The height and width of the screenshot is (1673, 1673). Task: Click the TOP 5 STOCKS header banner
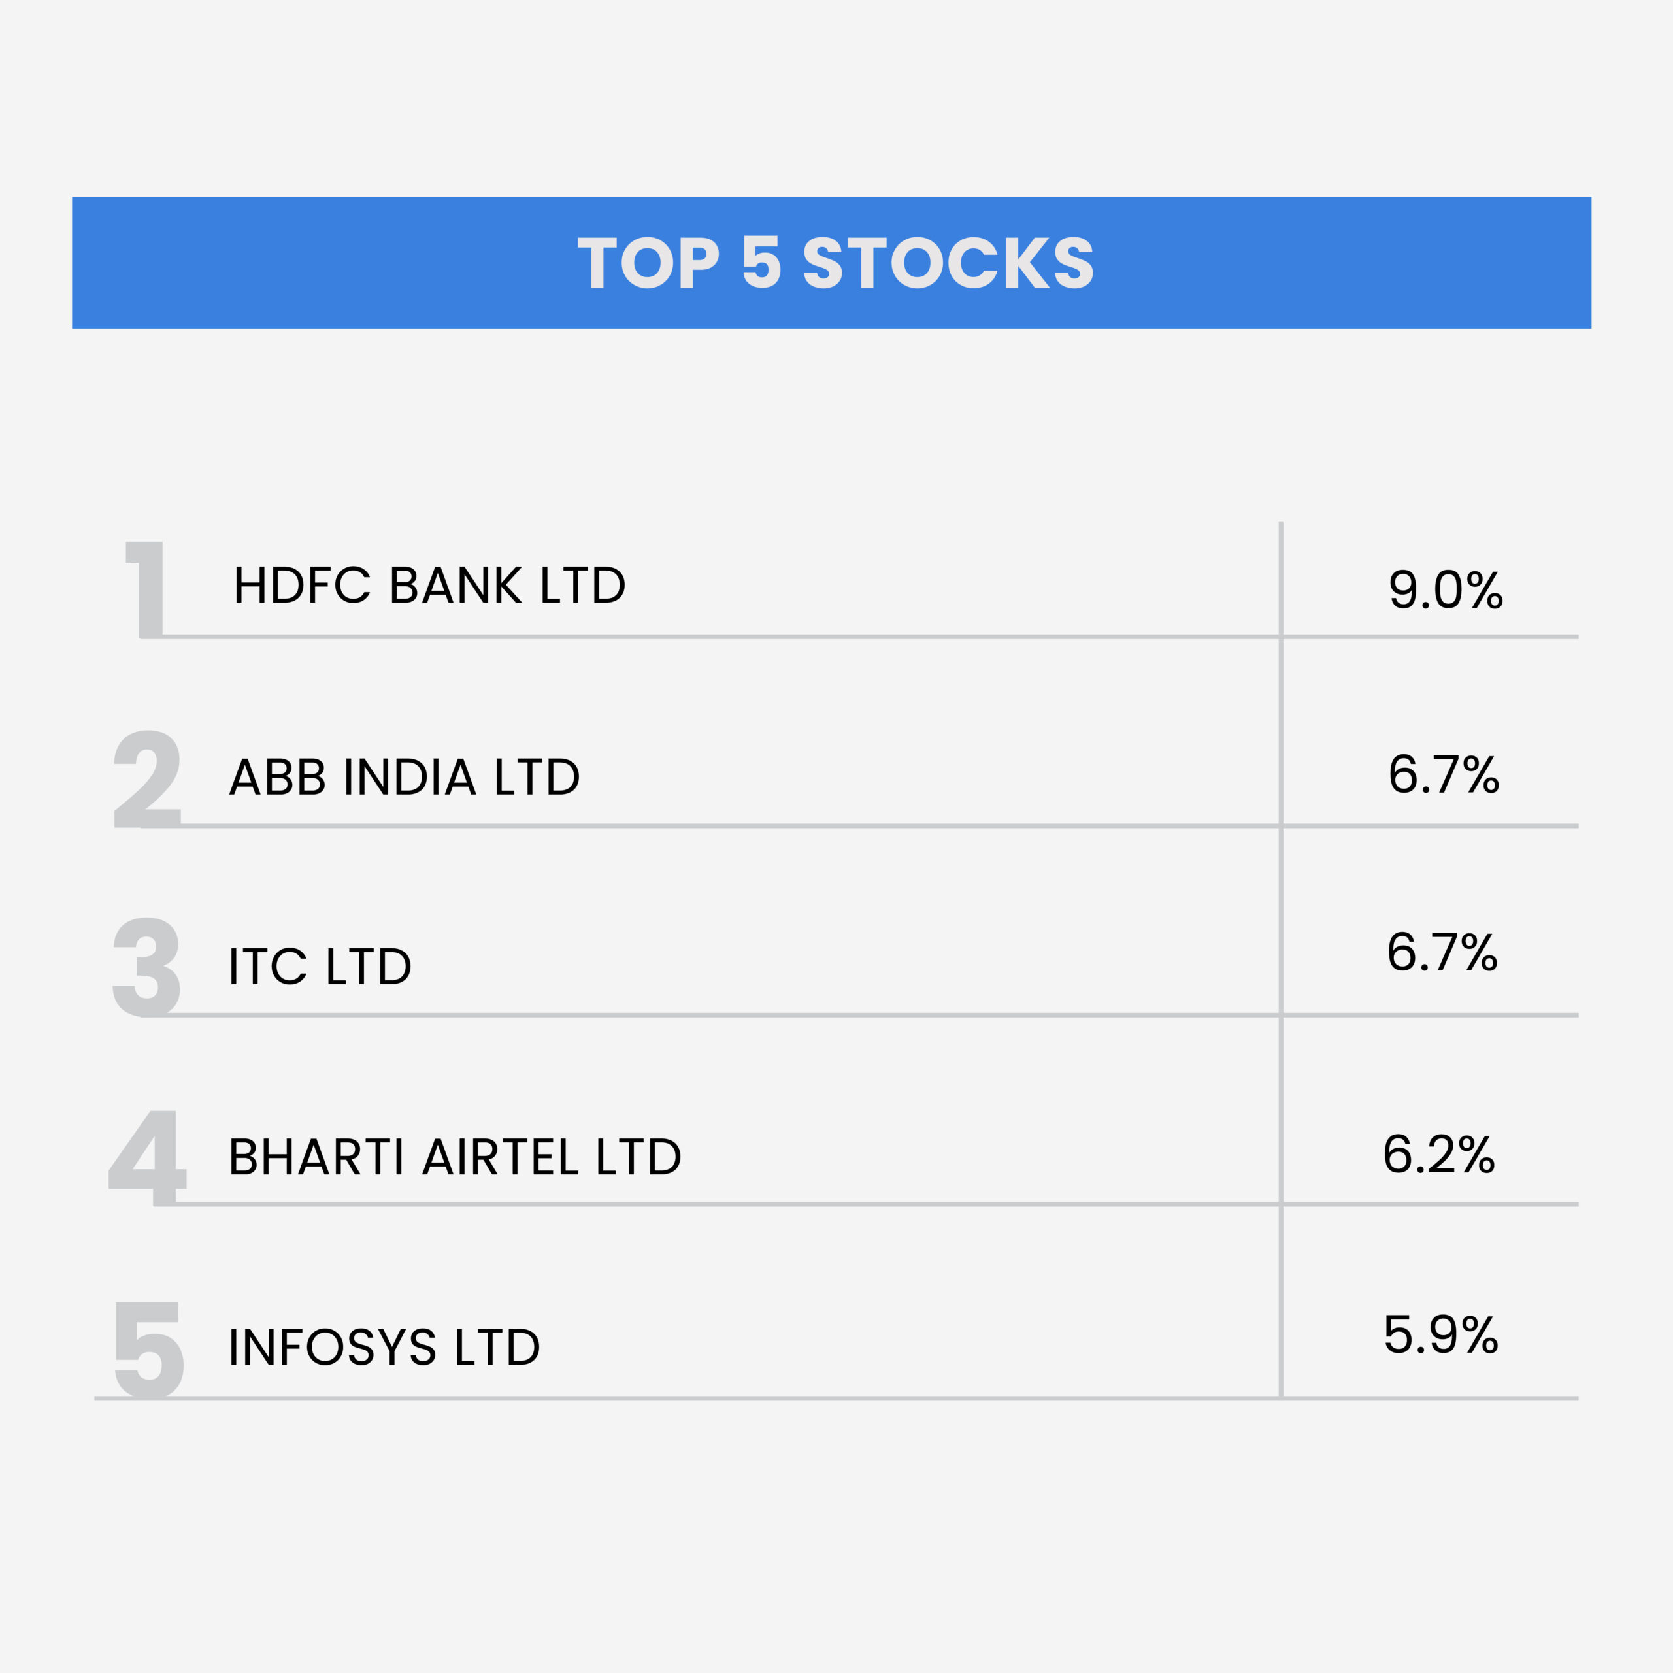coord(831,262)
